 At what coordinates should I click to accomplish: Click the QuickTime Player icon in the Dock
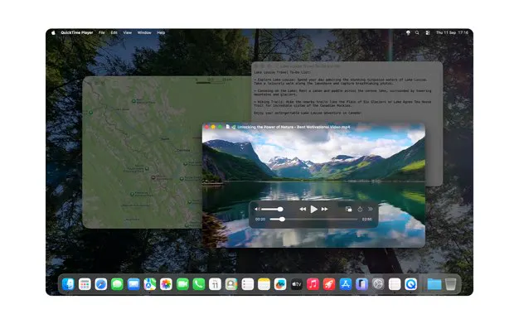pyautogui.click(x=410, y=284)
